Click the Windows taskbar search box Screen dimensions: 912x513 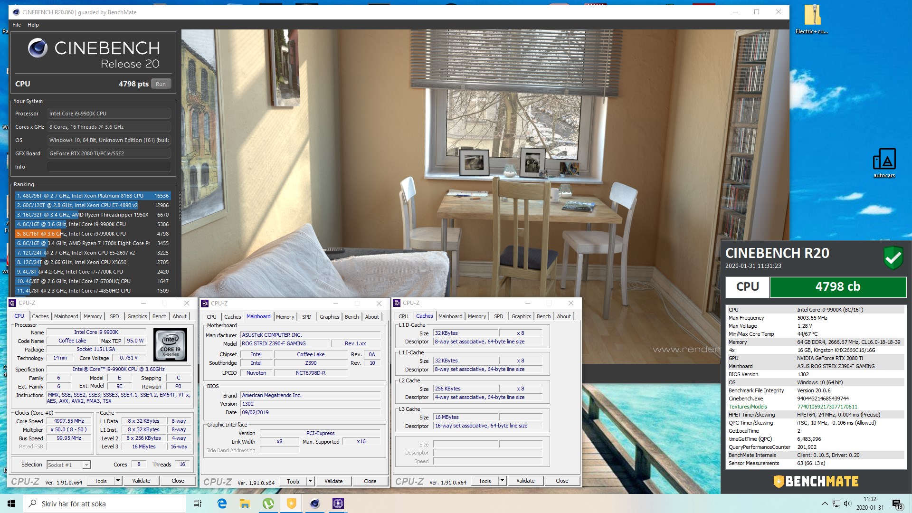(x=104, y=503)
